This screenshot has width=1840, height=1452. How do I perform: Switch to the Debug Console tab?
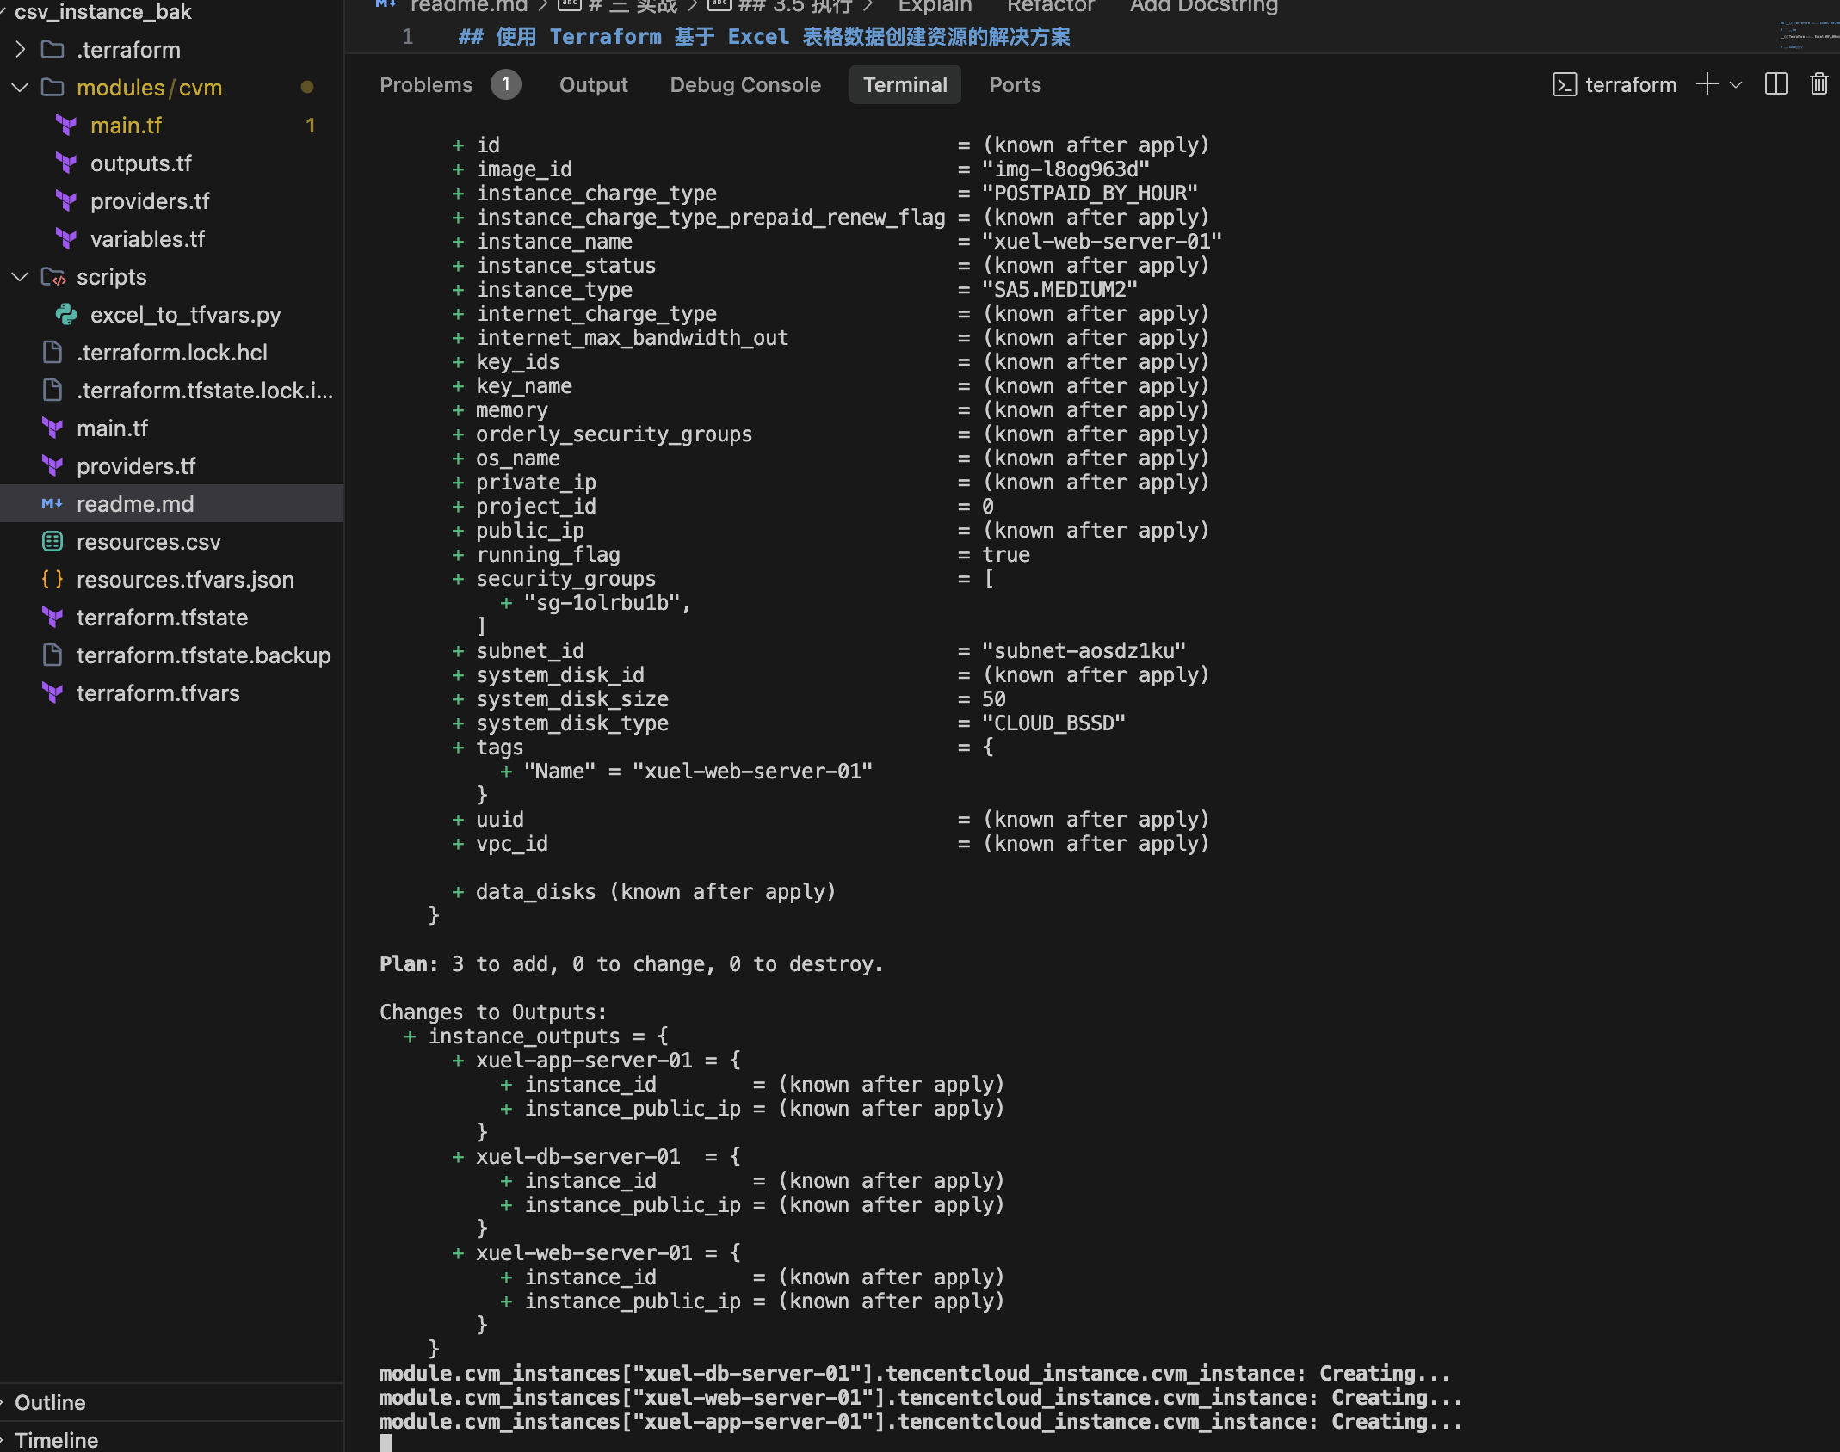pos(745,84)
